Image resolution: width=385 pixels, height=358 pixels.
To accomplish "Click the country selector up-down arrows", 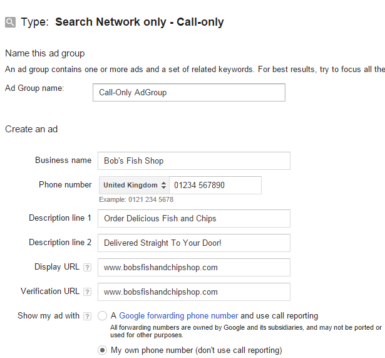I will (164, 185).
